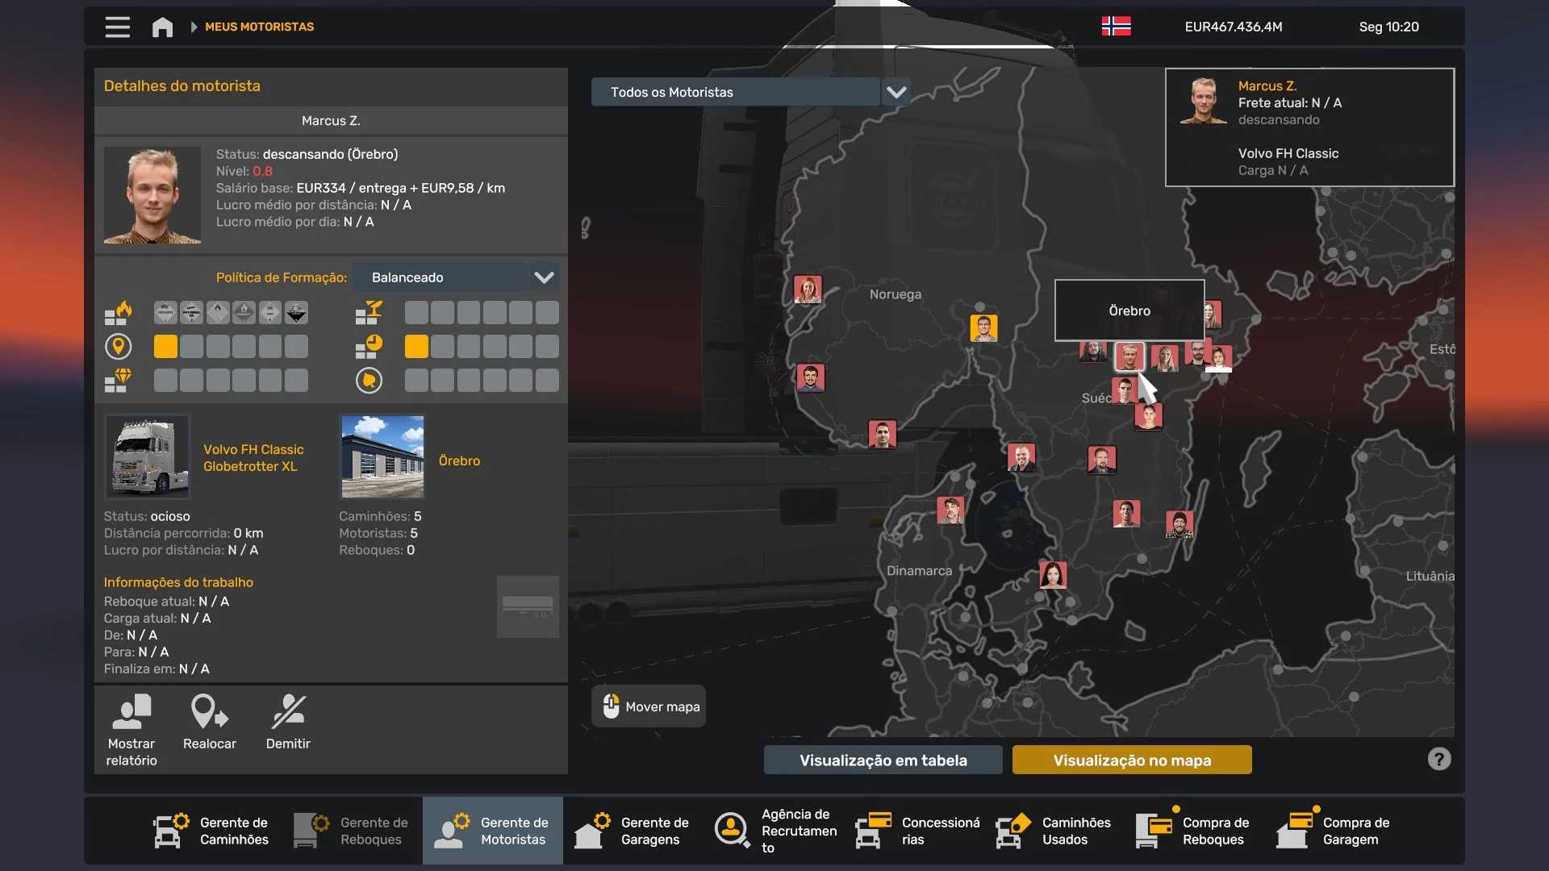Expand Todos os Motoristas dropdown
The height and width of the screenshot is (871, 1549).
(x=896, y=92)
